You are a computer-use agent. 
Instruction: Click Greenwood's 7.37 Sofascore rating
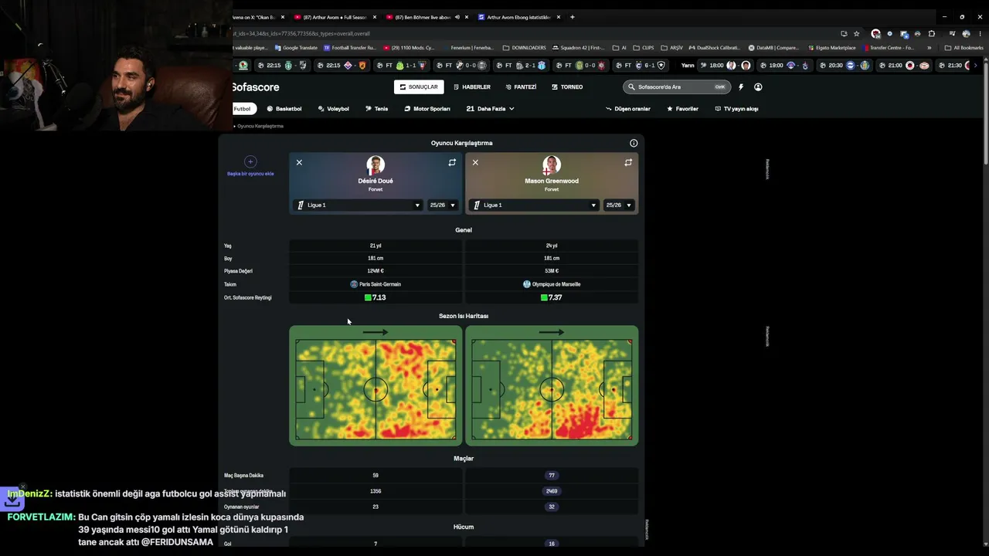click(552, 297)
